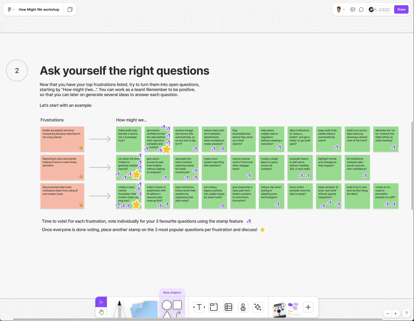The image size is (414, 321).
Task: Choose the Text tool
Action: tap(199, 307)
